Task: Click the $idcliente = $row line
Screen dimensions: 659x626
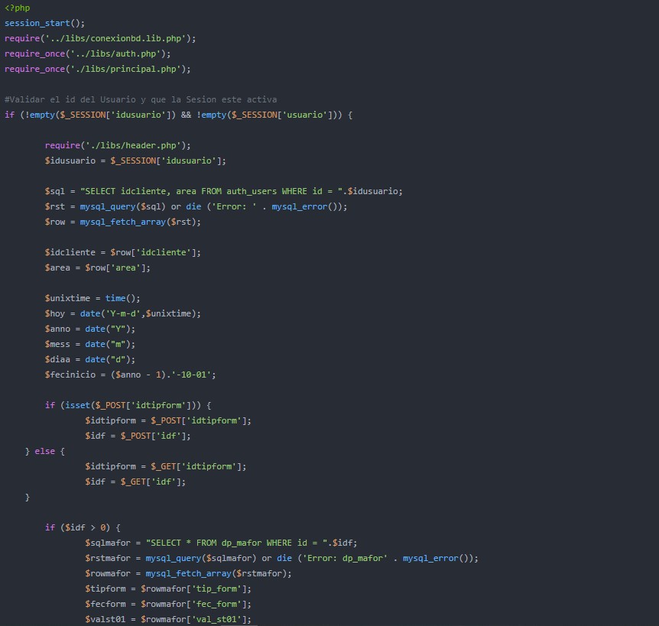Action: pos(123,252)
